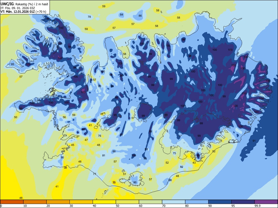The width and height of the screenshot is (278, 208).
Task: Select the humidity value '97' on the map
Action: pos(121,135)
